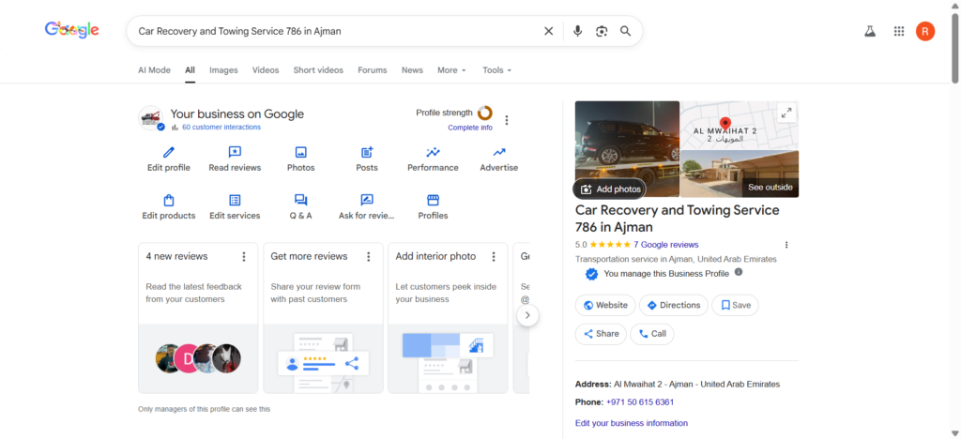The width and height of the screenshot is (961, 439).
Task: Open Google apps grid
Action: pos(899,31)
